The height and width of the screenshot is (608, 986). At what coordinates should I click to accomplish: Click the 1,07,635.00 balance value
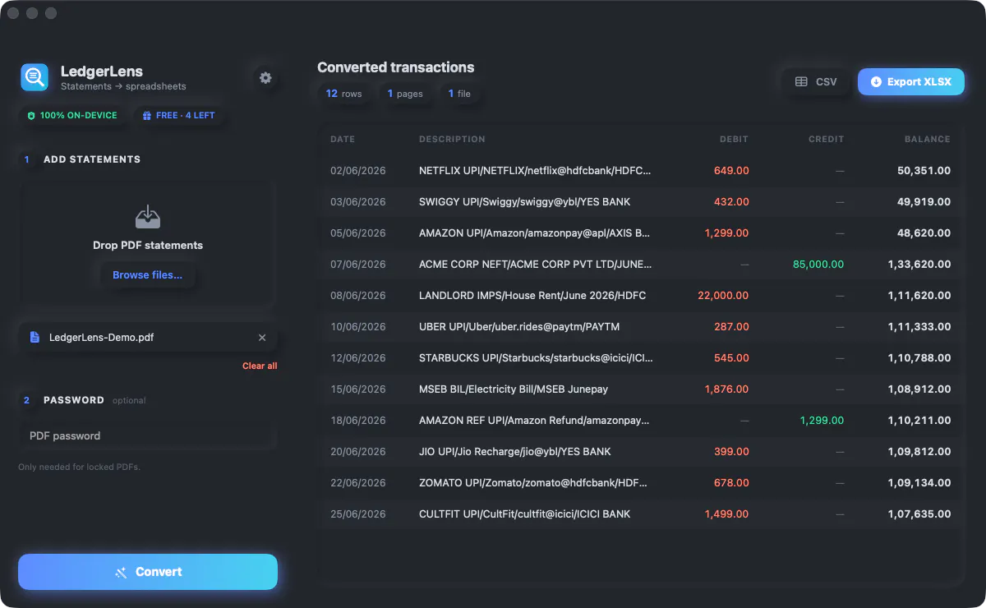click(919, 514)
